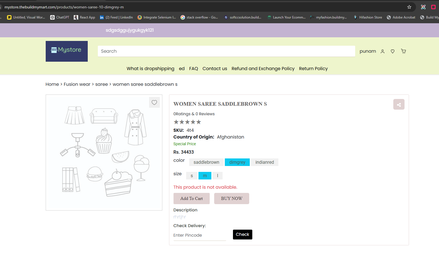Open the Adobe Acrobat bookmark
The image size is (439, 256).
click(x=401, y=17)
